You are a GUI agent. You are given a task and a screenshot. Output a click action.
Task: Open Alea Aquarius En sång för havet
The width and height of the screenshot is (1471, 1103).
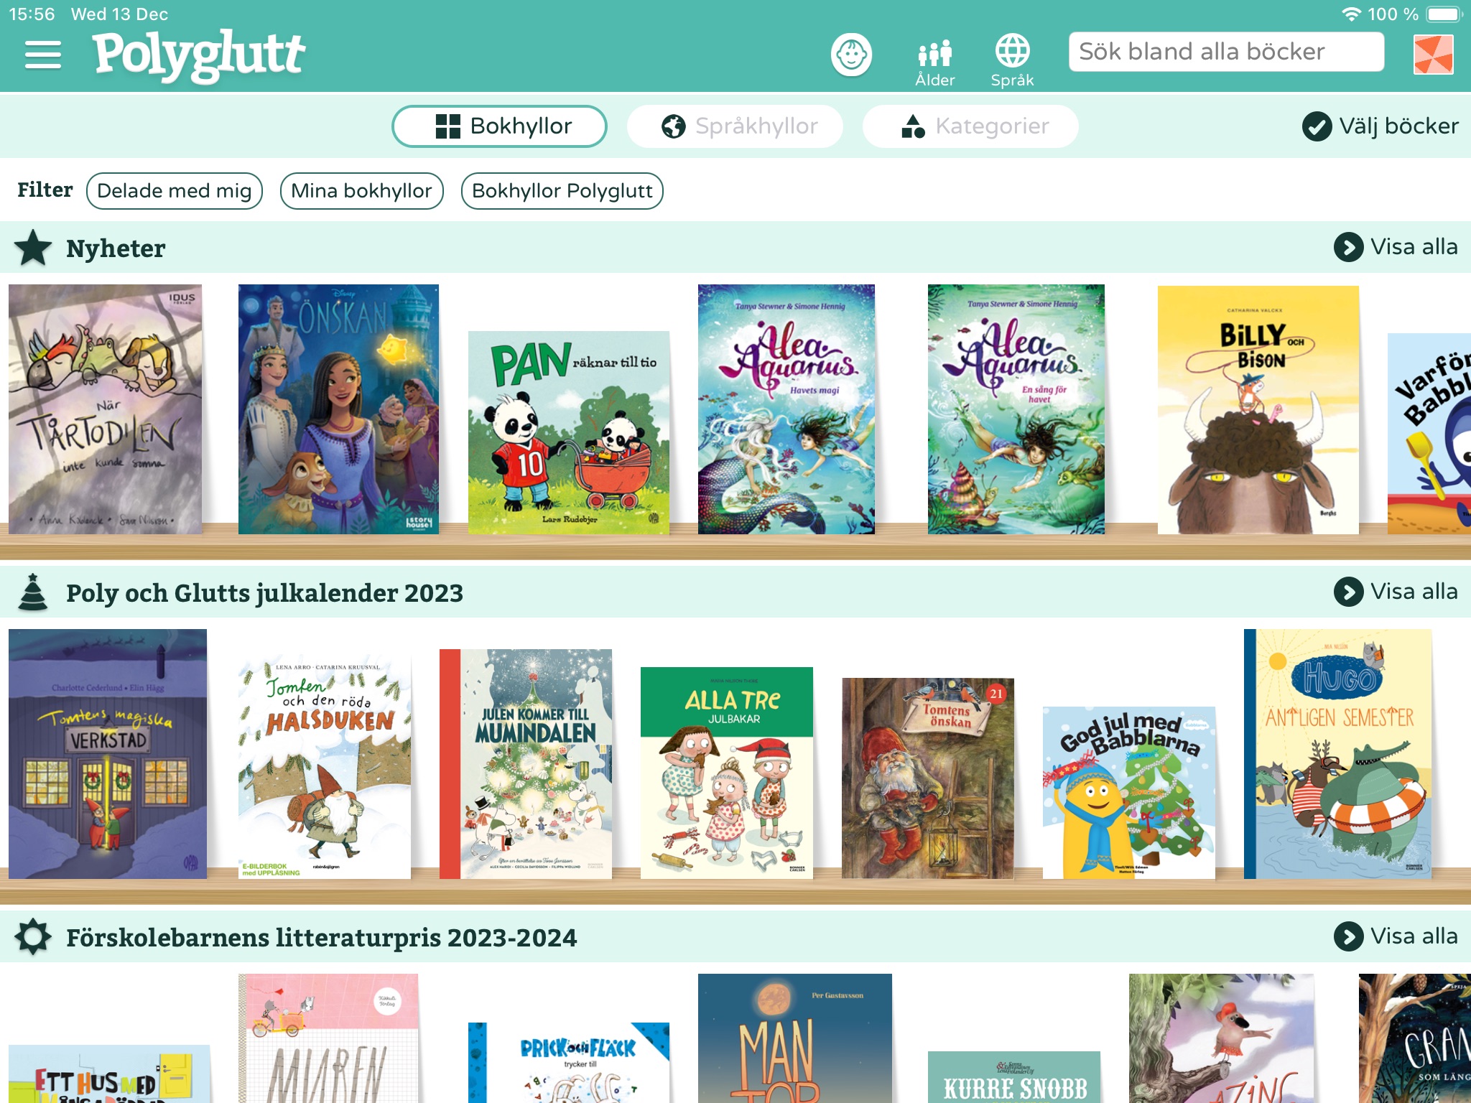click(x=1016, y=409)
